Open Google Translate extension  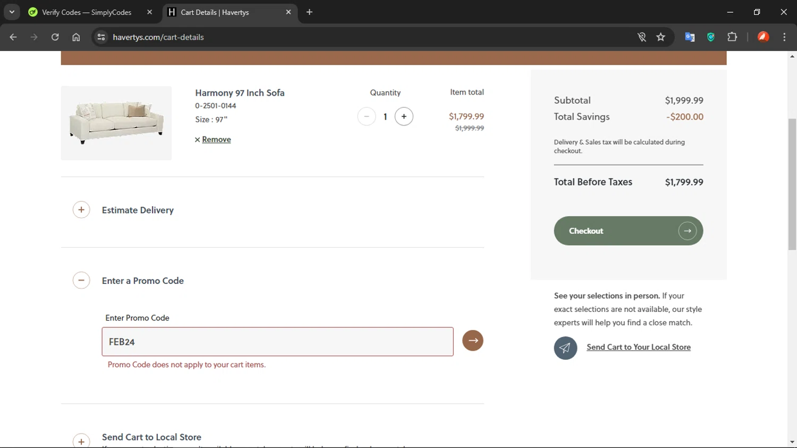(690, 37)
